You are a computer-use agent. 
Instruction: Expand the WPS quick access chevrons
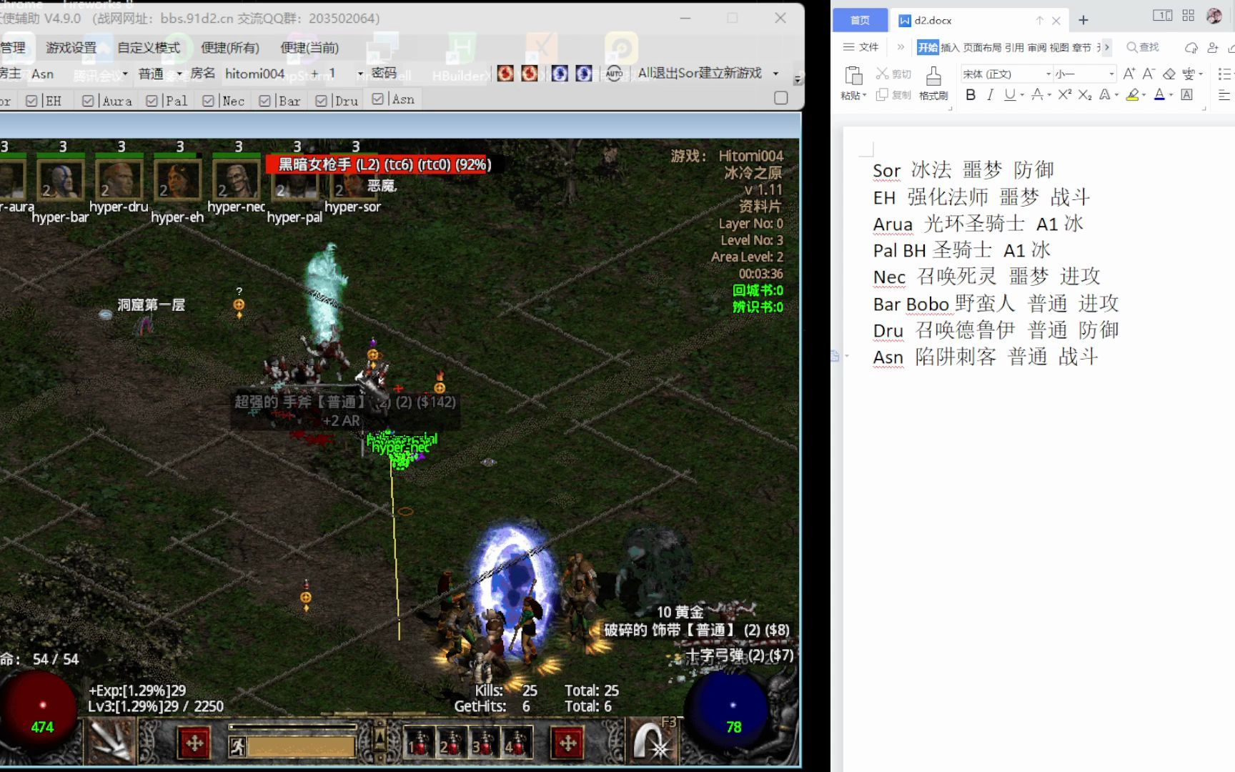[x=901, y=47]
